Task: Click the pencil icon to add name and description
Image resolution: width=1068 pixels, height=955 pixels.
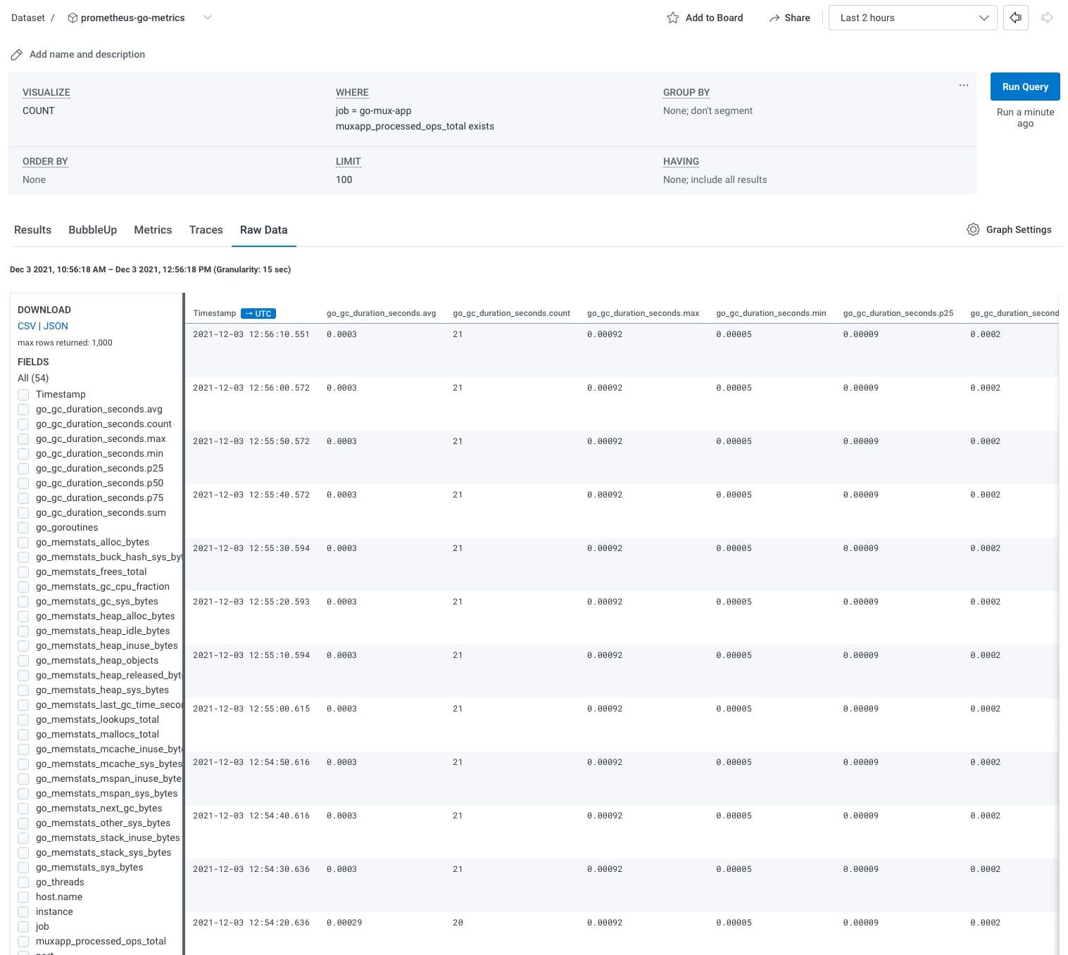Action: click(x=16, y=53)
